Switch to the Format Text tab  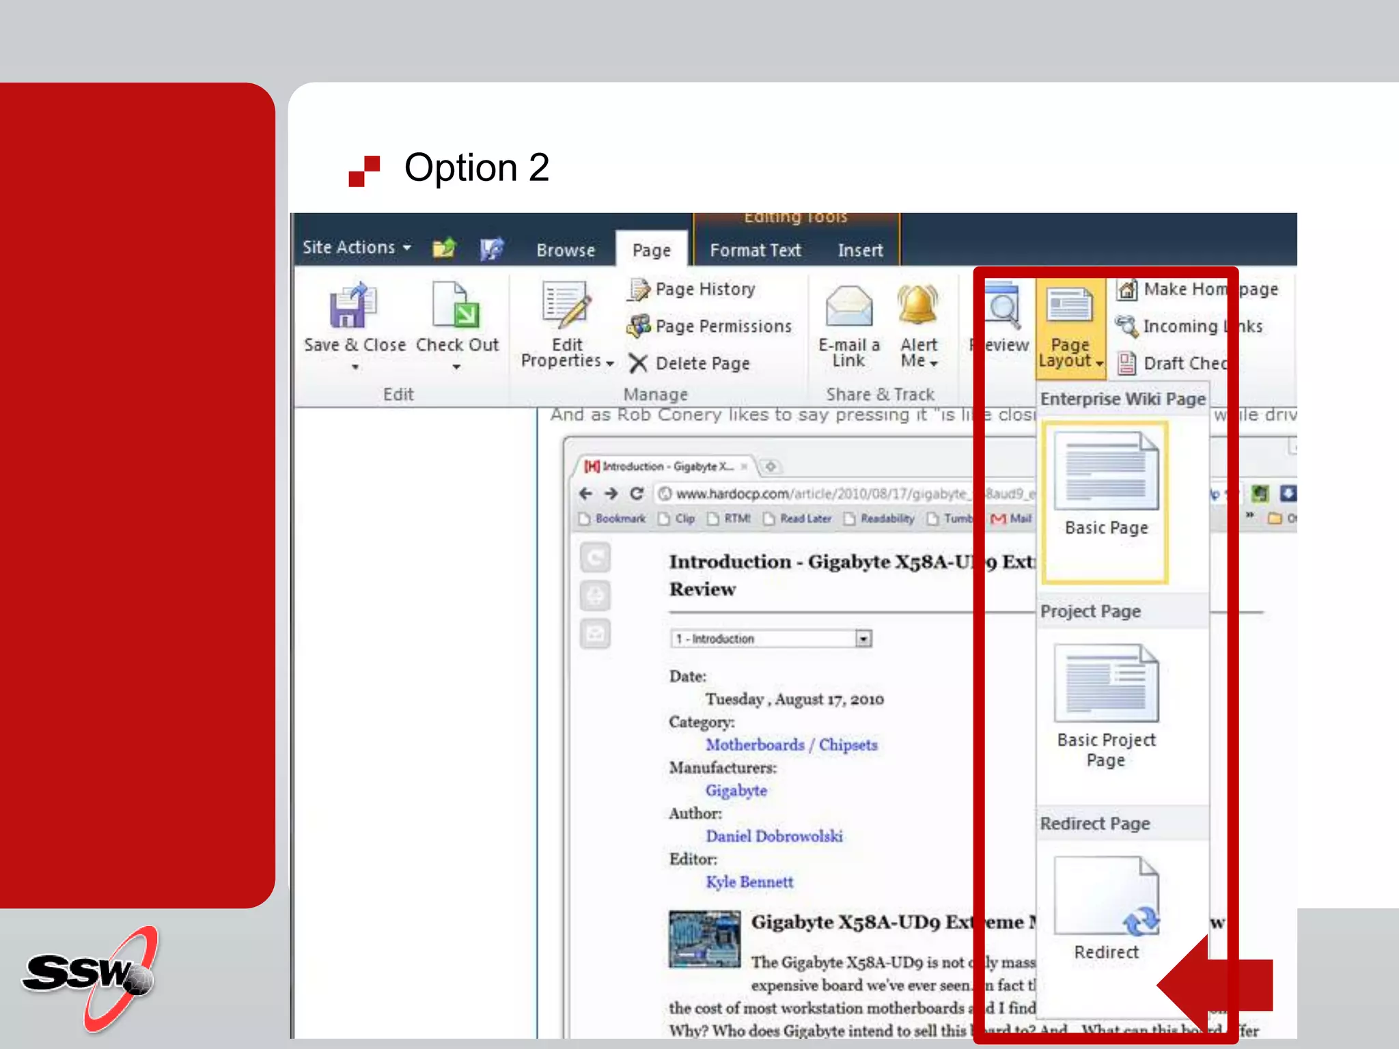(755, 250)
